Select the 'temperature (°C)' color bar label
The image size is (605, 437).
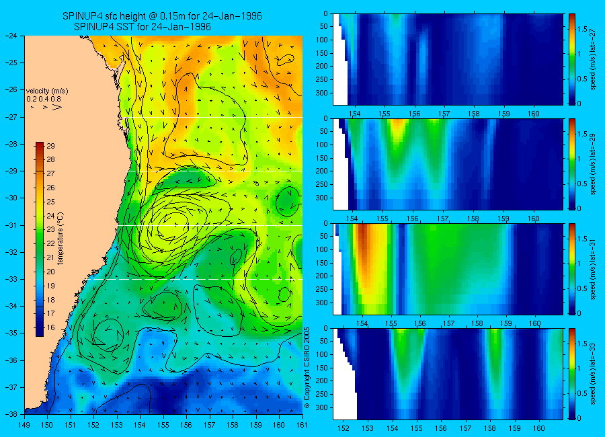click(x=61, y=239)
